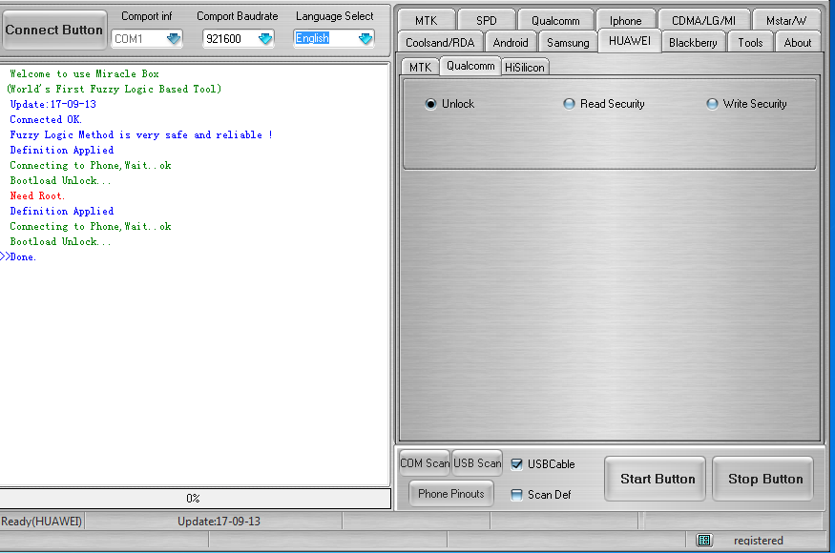Image resolution: width=835 pixels, height=553 pixels.
Task: Open the Language Select dropdown arrow
Action: [365, 38]
